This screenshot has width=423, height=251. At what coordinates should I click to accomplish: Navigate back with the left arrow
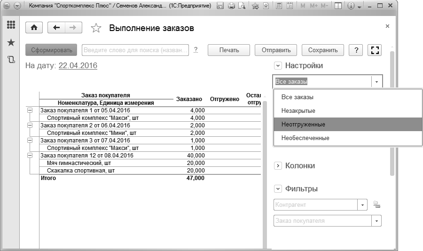pos(57,28)
